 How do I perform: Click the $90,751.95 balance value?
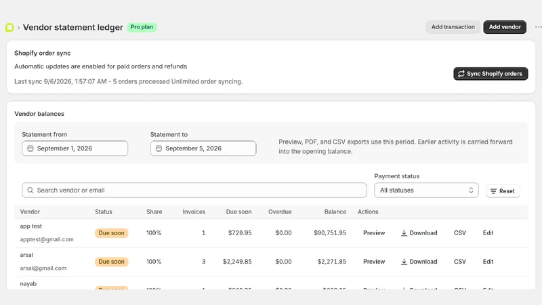pyautogui.click(x=330, y=232)
